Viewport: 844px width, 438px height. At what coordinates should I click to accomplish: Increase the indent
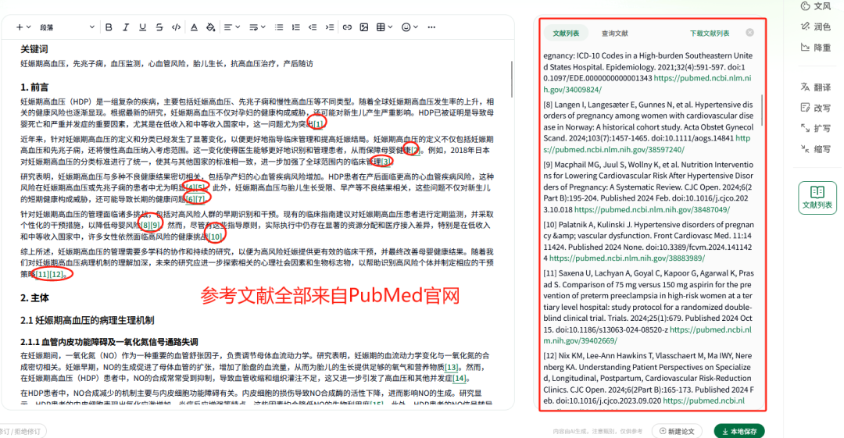(x=330, y=27)
